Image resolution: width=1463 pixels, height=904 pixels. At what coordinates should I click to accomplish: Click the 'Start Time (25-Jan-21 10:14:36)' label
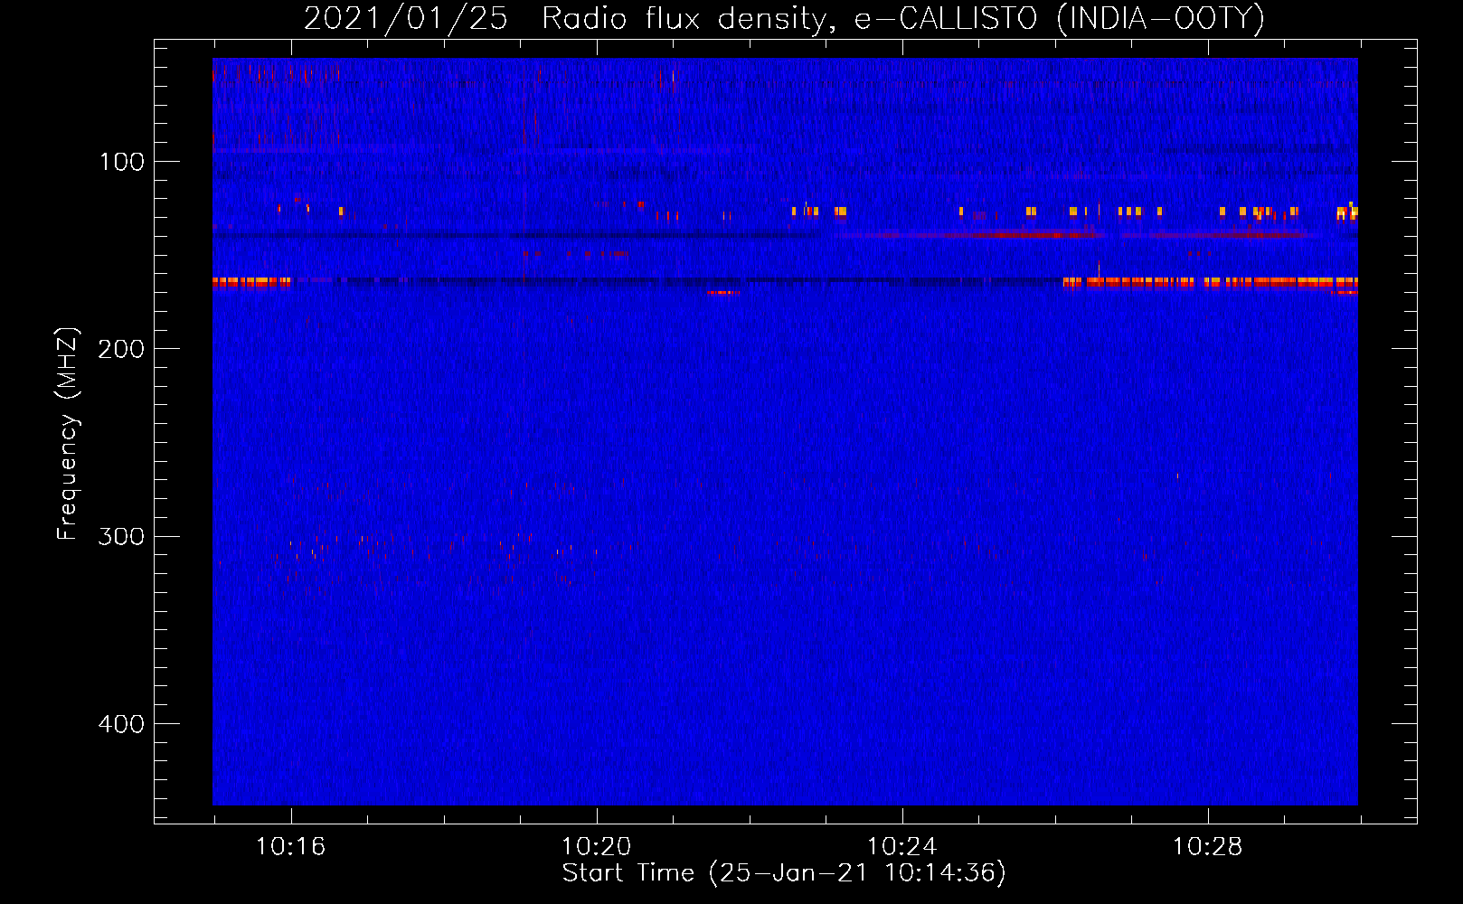point(784,873)
